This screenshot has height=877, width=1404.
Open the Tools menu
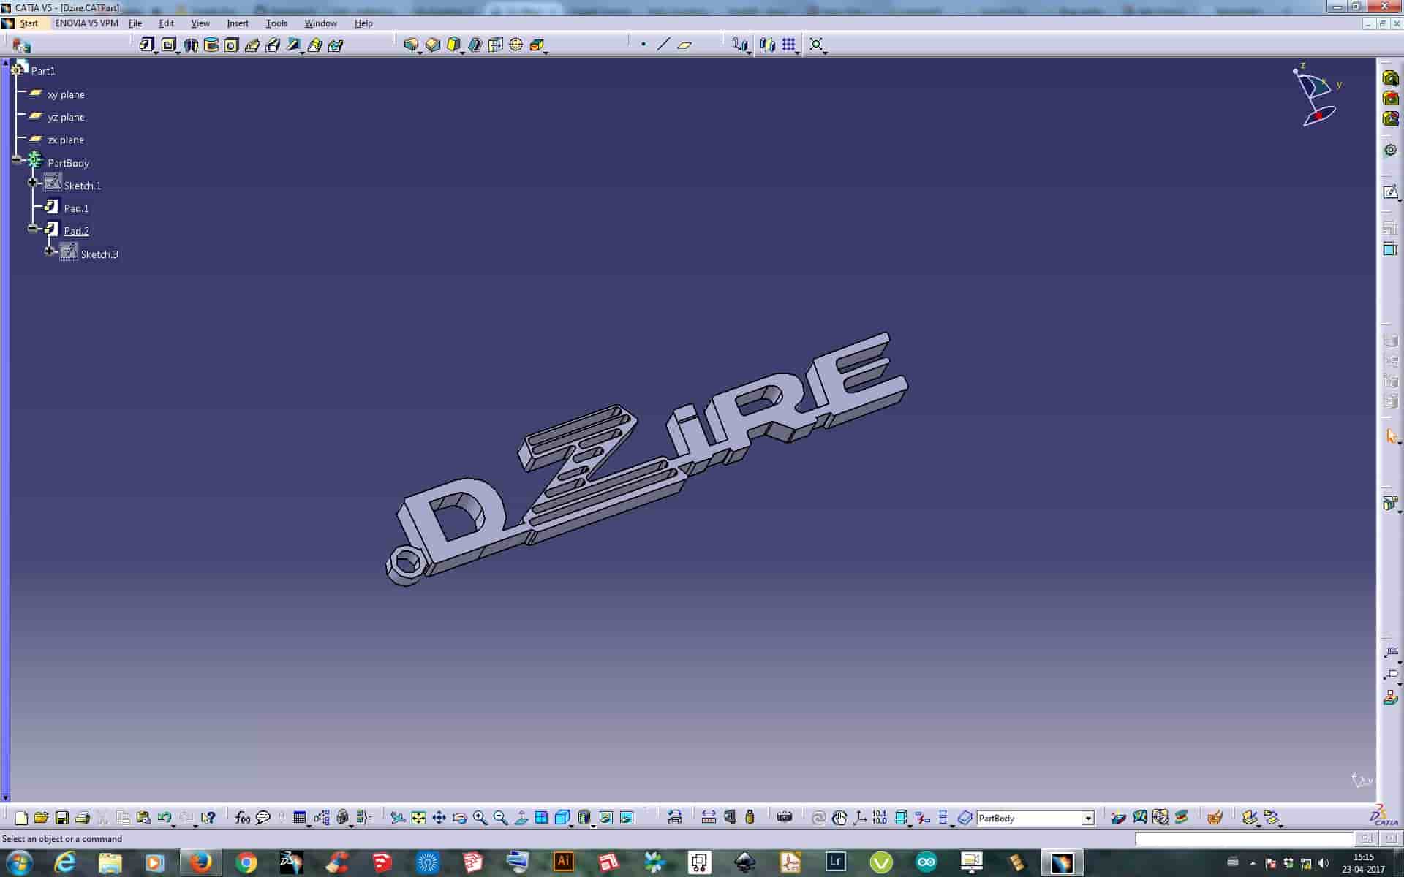[276, 23]
